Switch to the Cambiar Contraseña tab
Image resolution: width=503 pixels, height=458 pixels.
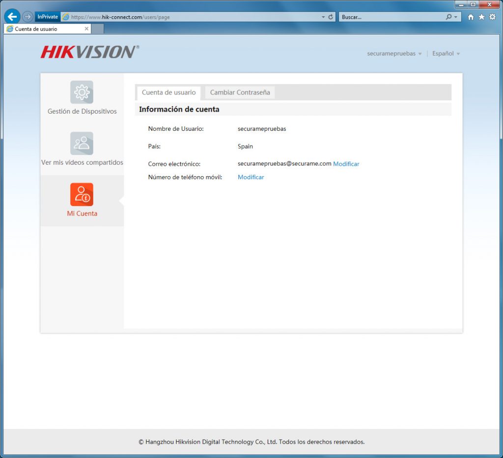pyautogui.click(x=240, y=92)
